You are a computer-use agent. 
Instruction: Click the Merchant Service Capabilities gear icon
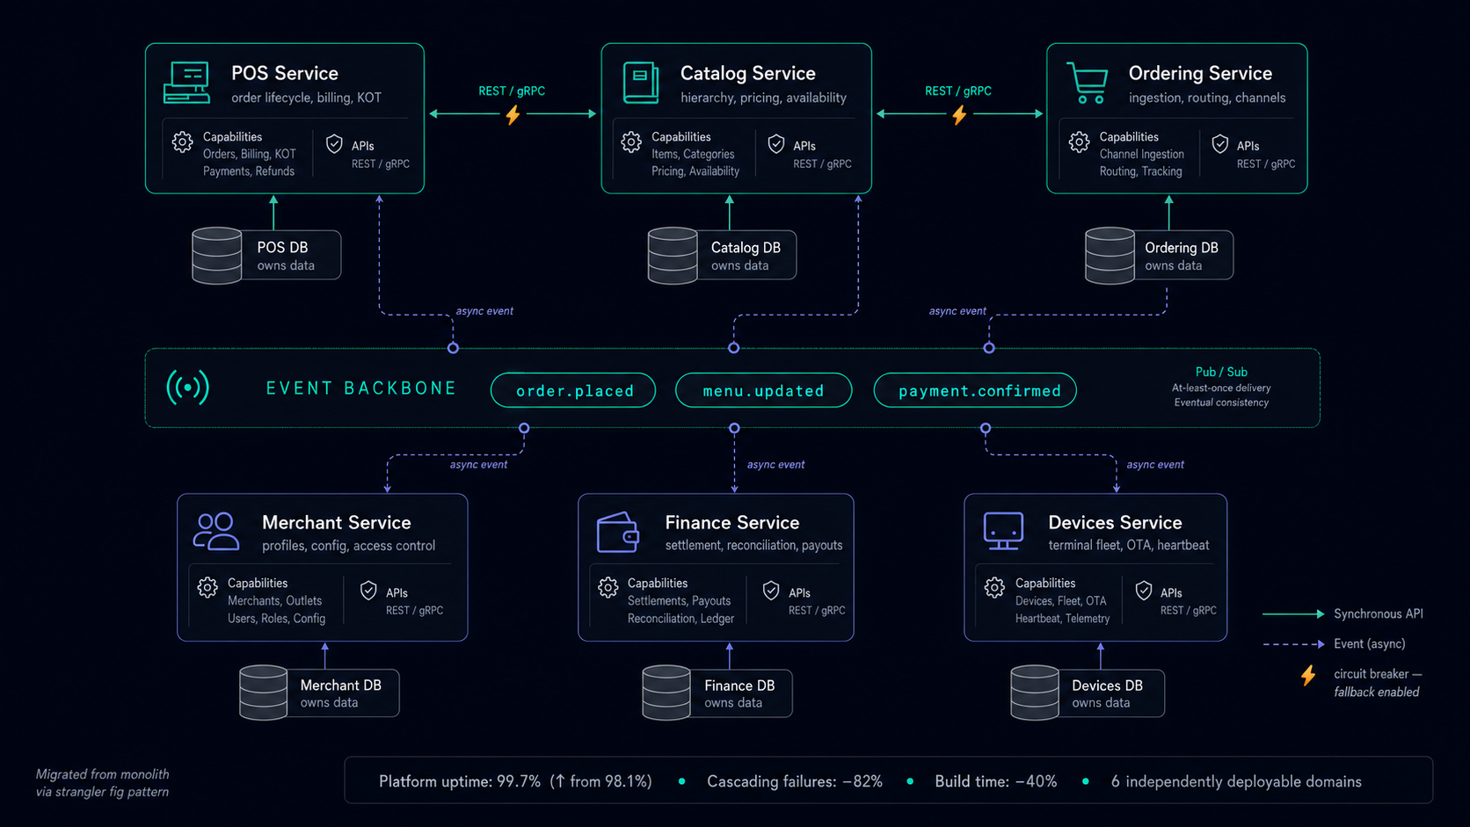207,588
